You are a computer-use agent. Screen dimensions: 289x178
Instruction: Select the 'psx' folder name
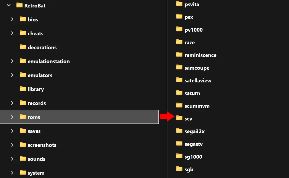pos(189,17)
